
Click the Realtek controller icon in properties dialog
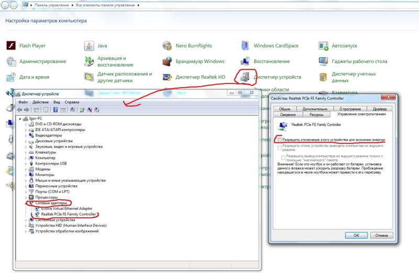coord(283,125)
